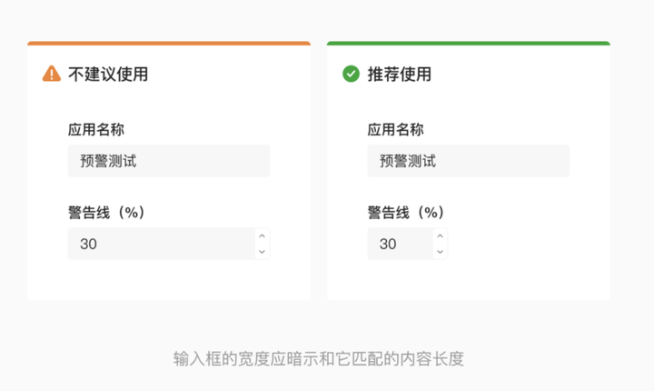Viewport: 654px width, 391px height.
Task: Focus 应用名称 input in 不建议使用 card
Action: pyautogui.click(x=168, y=161)
